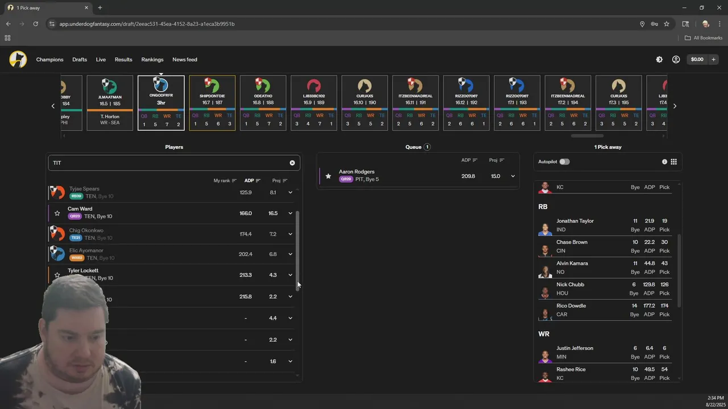Move the draft board carousel right
The image size is (728, 409).
coord(675,106)
